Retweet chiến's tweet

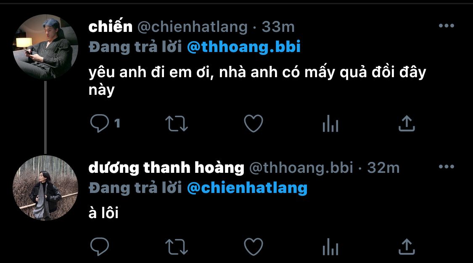(177, 124)
